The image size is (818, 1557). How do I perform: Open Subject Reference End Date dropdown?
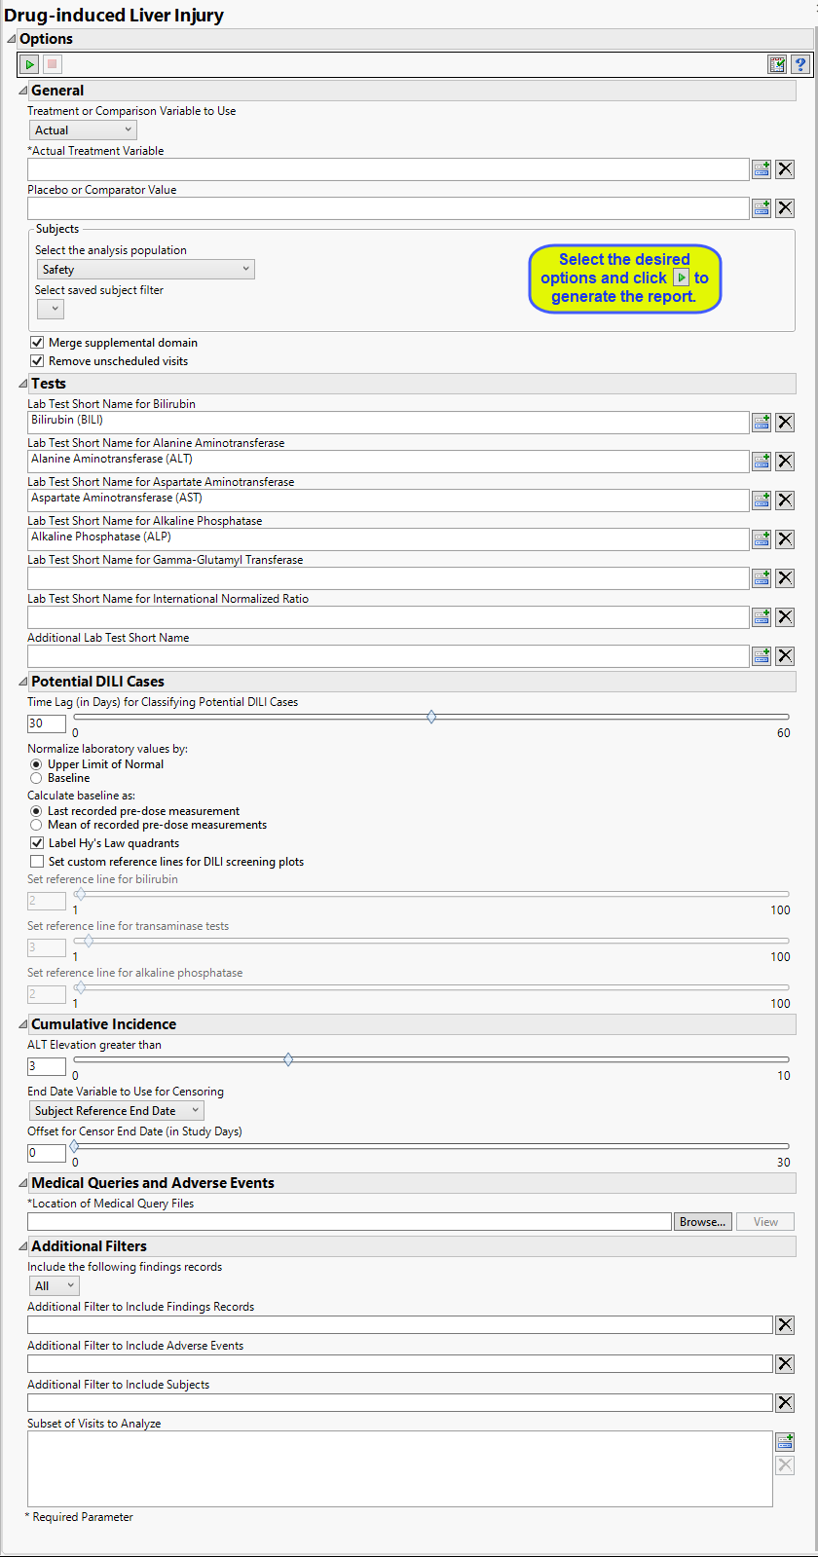tap(116, 1111)
